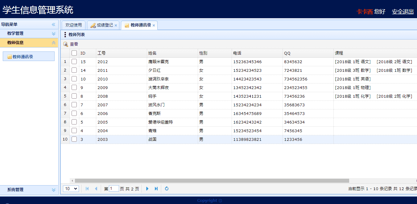Click QQ value 35683673
This screenshot has height=204, width=417.
click(x=294, y=105)
